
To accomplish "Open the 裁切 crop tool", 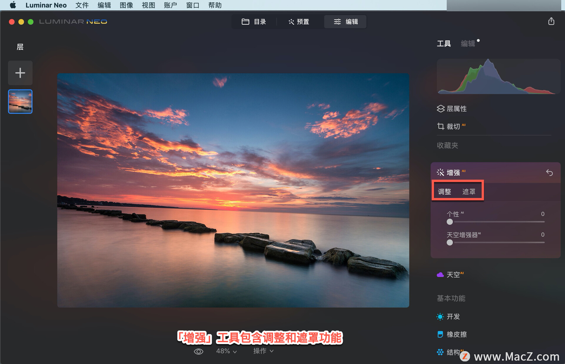I will 451,126.
